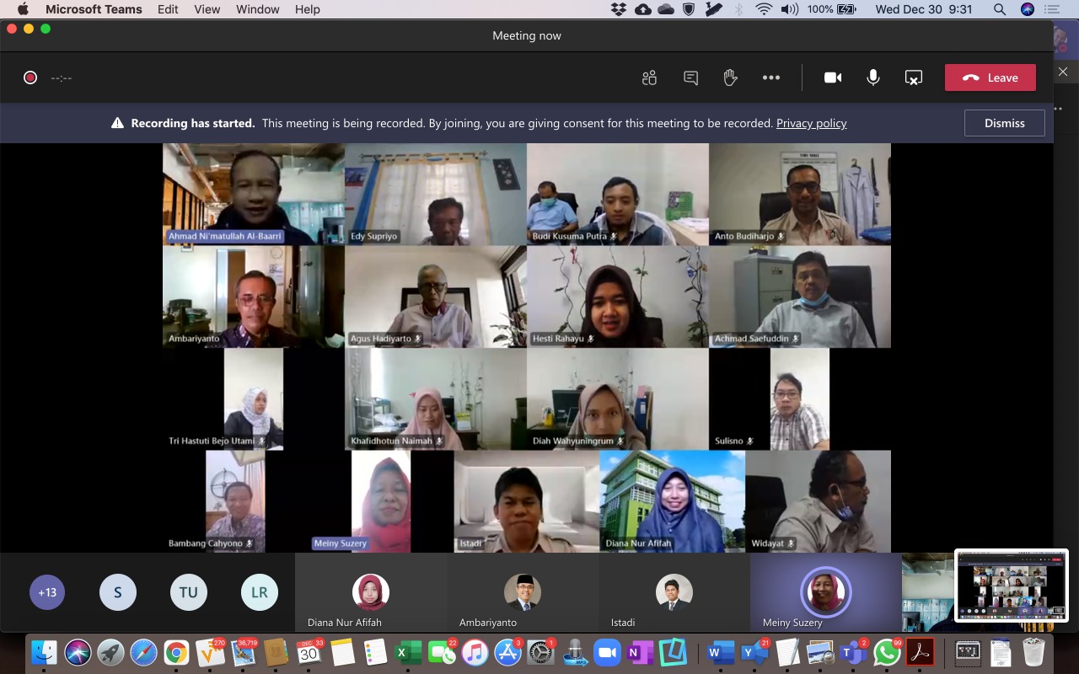Toggle the share screen tray
The width and height of the screenshot is (1079, 674).
point(913,78)
